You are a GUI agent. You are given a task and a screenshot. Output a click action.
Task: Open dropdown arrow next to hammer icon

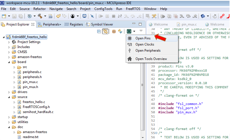point(45,16)
